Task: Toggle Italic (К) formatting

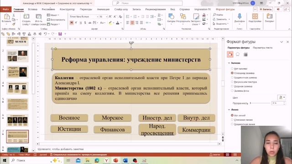Action: click(76, 23)
